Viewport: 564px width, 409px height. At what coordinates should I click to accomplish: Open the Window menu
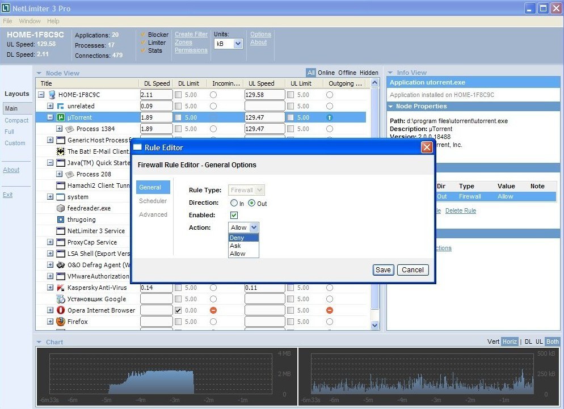(x=30, y=21)
